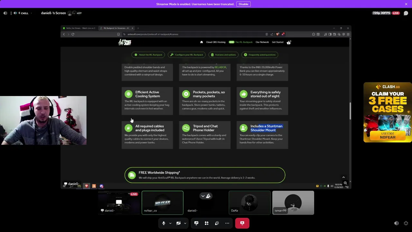412x232 pixels.
Task: Select the nofear_cs participant tile
Action: (x=163, y=203)
